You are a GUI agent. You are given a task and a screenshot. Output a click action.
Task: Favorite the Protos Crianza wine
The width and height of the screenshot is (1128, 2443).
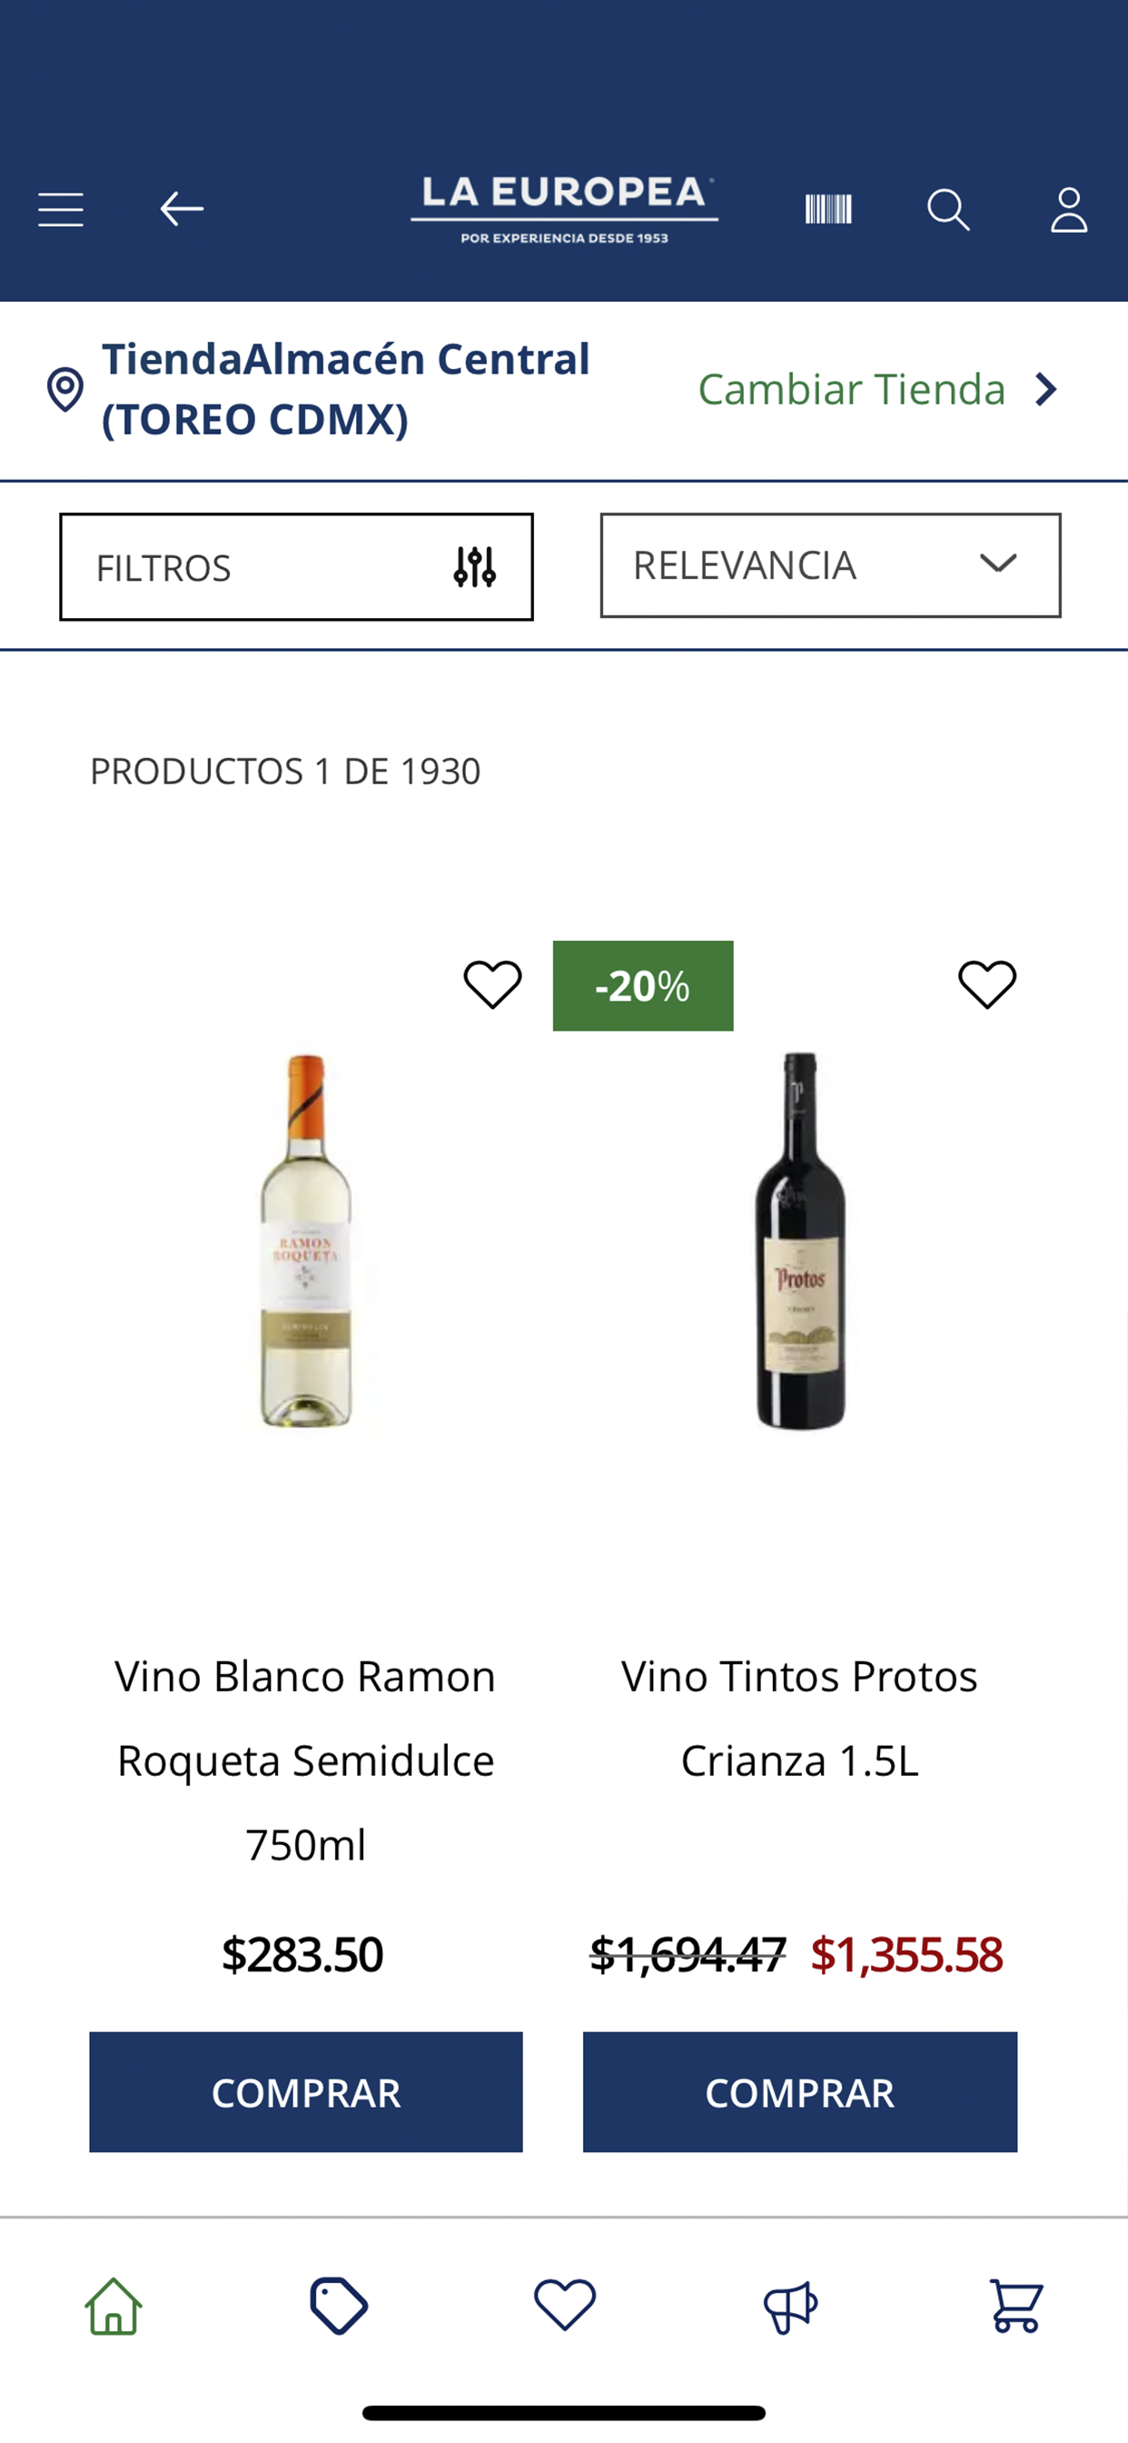tap(986, 983)
